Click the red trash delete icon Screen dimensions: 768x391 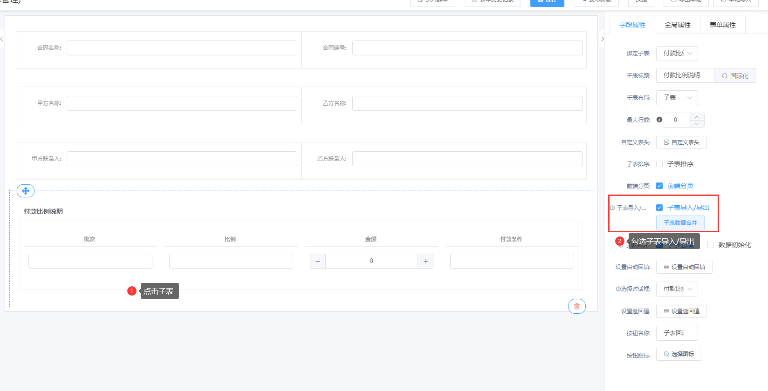coord(576,306)
